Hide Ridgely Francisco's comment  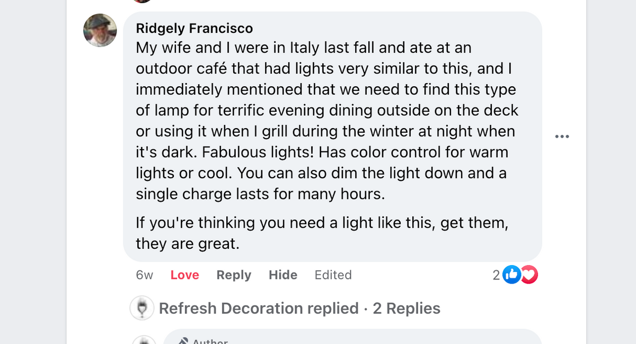tap(282, 275)
